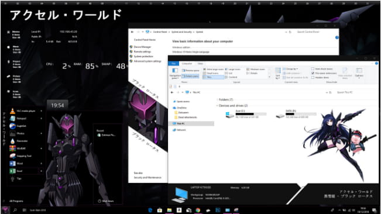Enable Hidden items checkbox
Image resolution: width=381 pixels, height=214 pixels.
[x=320, y=78]
